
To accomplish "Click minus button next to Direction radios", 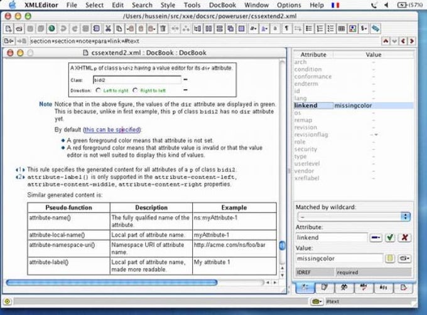I will (x=185, y=90).
